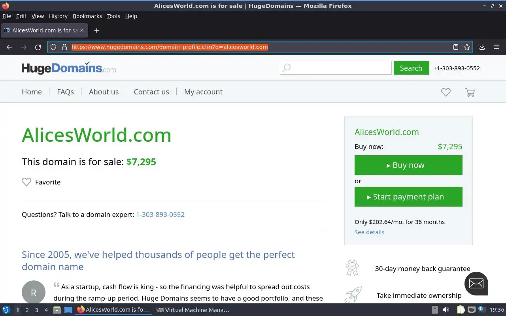Open the See details link
The height and width of the screenshot is (316, 506).
coord(369,232)
